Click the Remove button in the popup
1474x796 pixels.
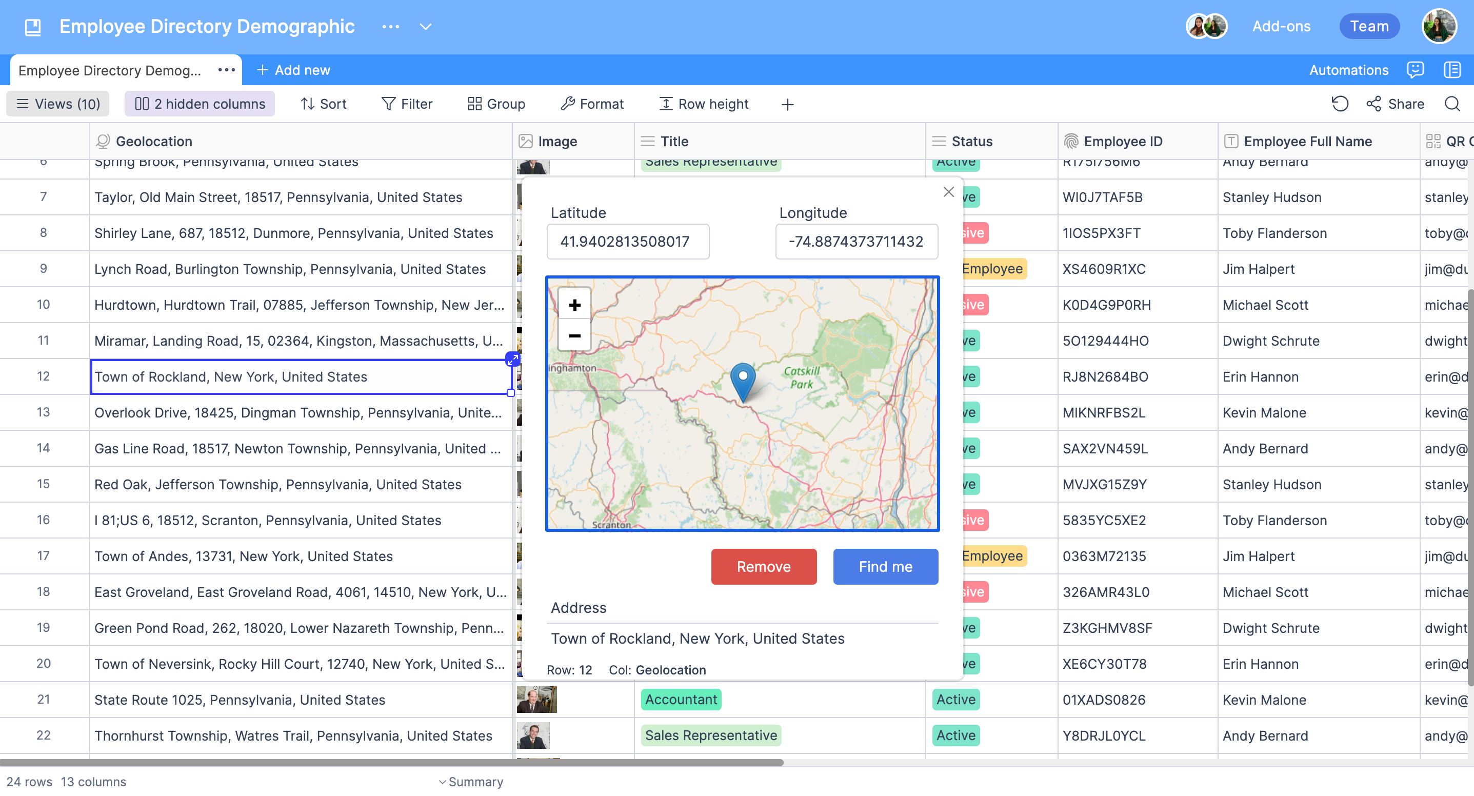[763, 567]
